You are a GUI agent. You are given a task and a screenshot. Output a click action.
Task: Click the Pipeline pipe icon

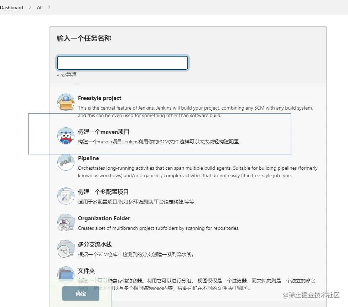[66, 162]
